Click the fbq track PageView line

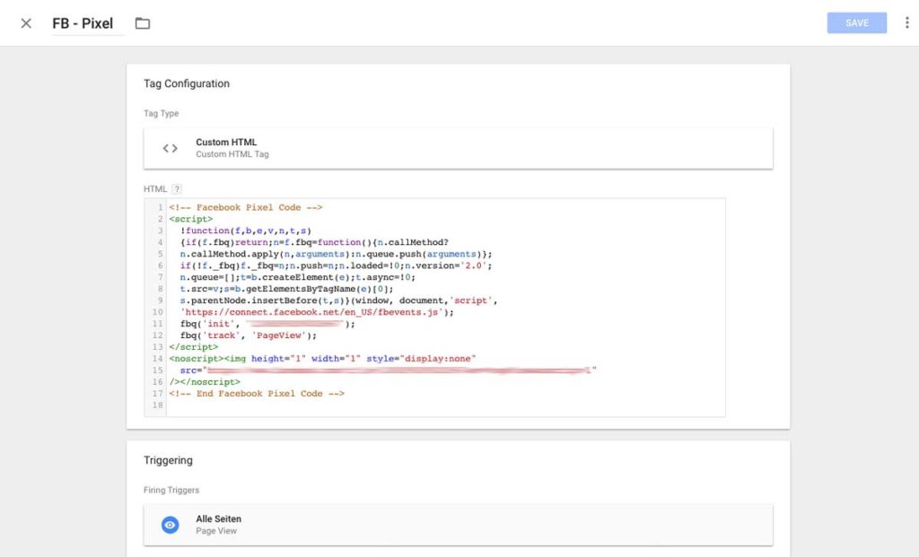click(x=248, y=335)
